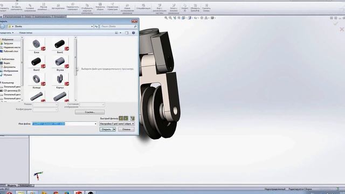The image size is (345, 194).
Task: Switch to the Расположение ribbon tab
Action: [x=13, y=17]
